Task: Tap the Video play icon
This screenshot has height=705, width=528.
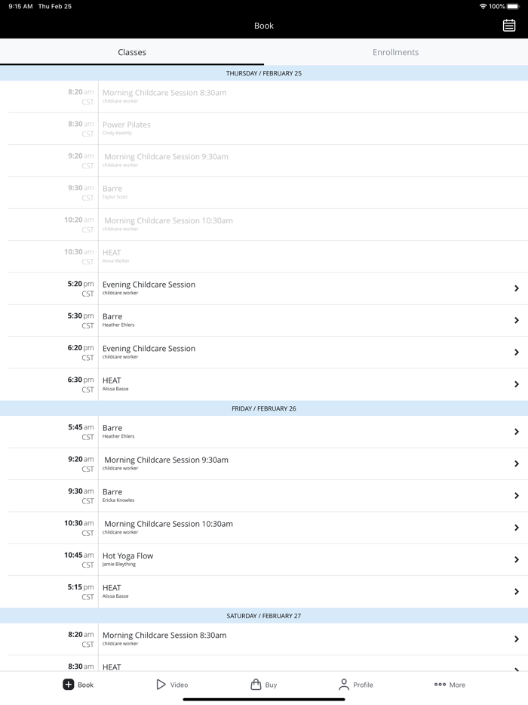Action: click(x=161, y=685)
